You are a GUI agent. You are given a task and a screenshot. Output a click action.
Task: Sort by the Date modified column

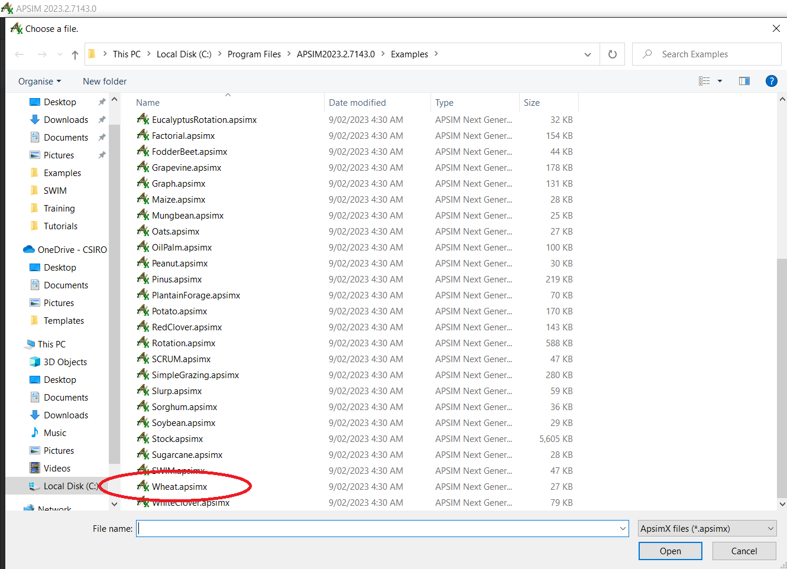pos(357,103)
